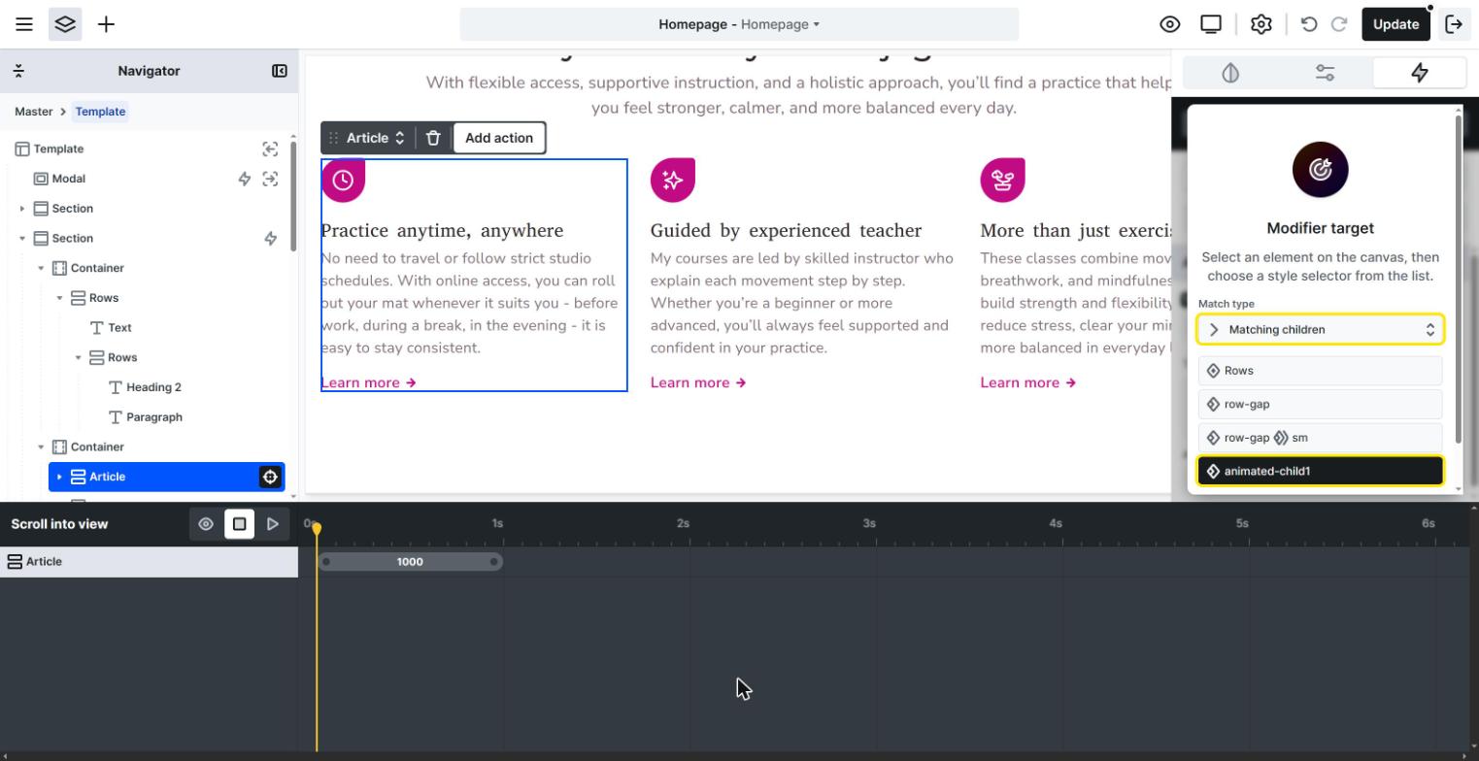Select the row-gap selector
This screenshot has width=1479, height=761.
coord(1321,404)
